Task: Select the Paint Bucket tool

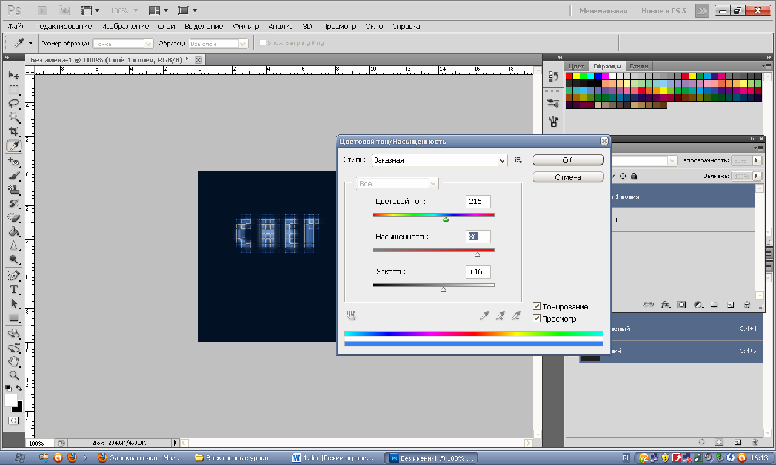Action: [x=14, y=231]
